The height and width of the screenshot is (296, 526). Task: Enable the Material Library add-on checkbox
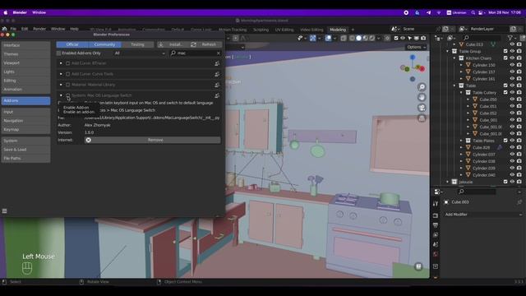pos(67,85)
